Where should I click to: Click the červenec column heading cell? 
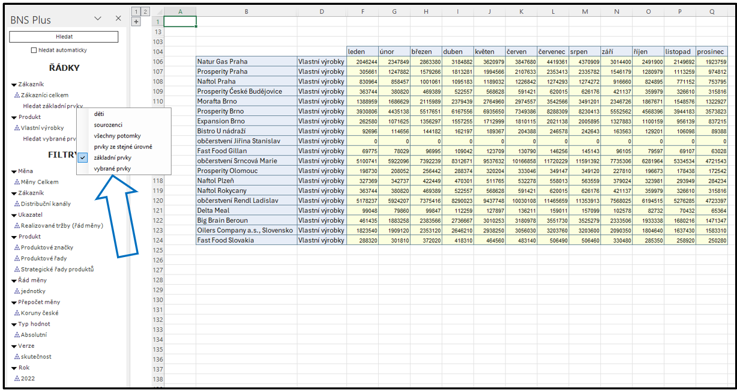553,52
